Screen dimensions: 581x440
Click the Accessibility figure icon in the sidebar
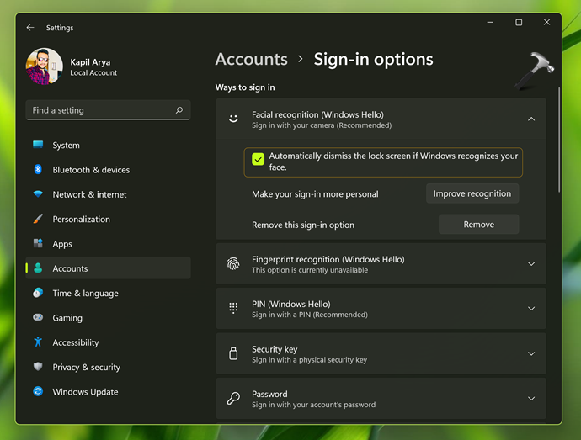(38, 342)
